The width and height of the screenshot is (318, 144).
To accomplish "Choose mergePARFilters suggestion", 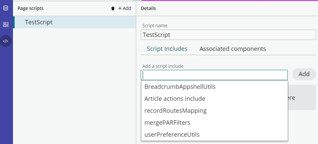I will 167,123.
